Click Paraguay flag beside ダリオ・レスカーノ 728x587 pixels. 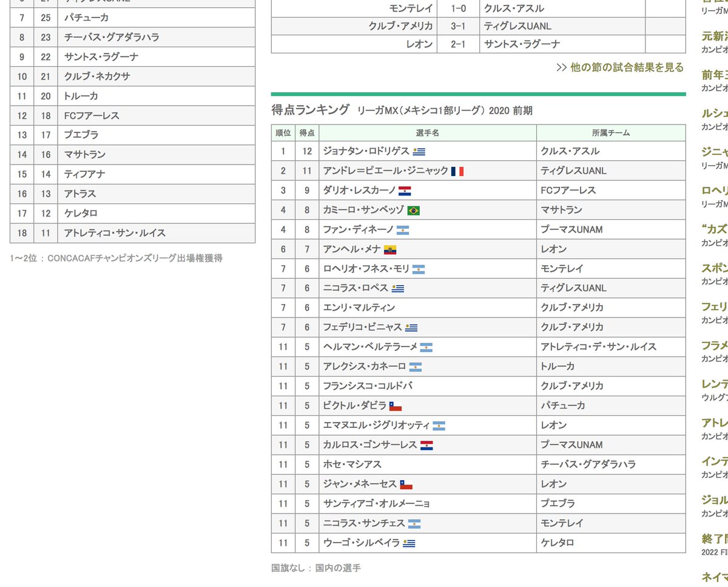point(405,191)
